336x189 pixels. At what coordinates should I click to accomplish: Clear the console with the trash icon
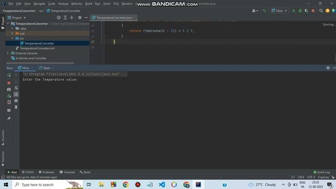point(16,107)
